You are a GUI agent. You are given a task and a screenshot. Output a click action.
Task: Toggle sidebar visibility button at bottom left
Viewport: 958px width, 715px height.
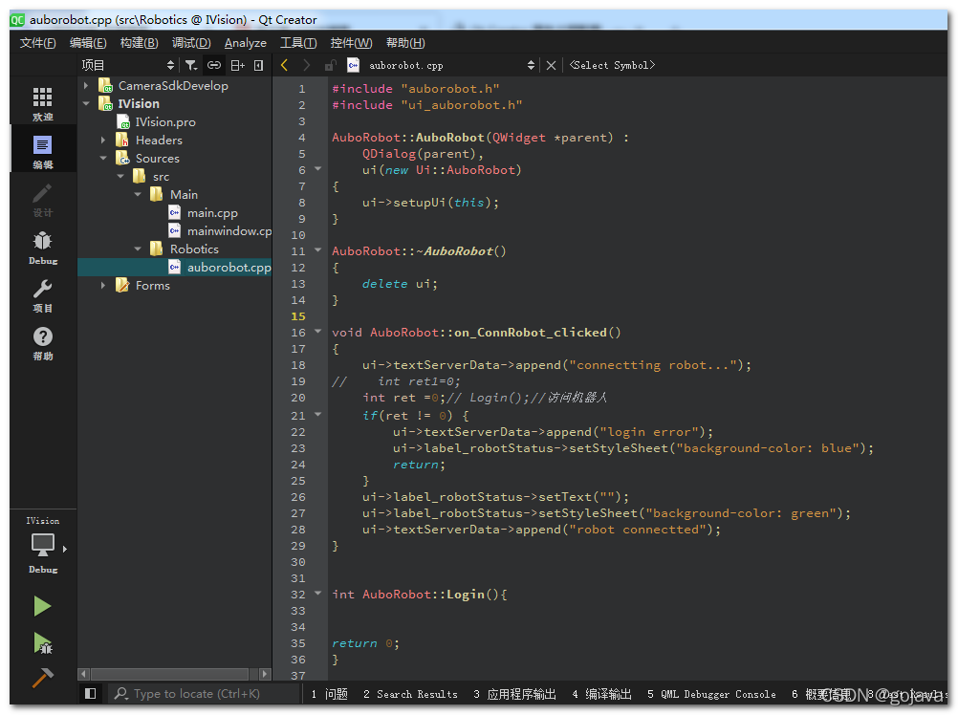[x=91, y=694]
